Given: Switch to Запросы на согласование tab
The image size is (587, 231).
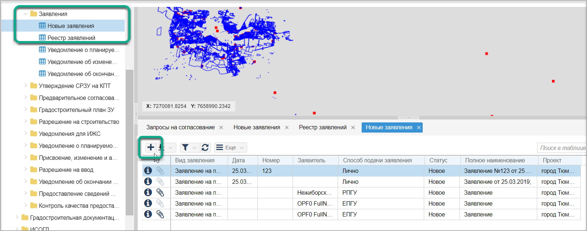Looking at the screenshot, I should point(180,127).
